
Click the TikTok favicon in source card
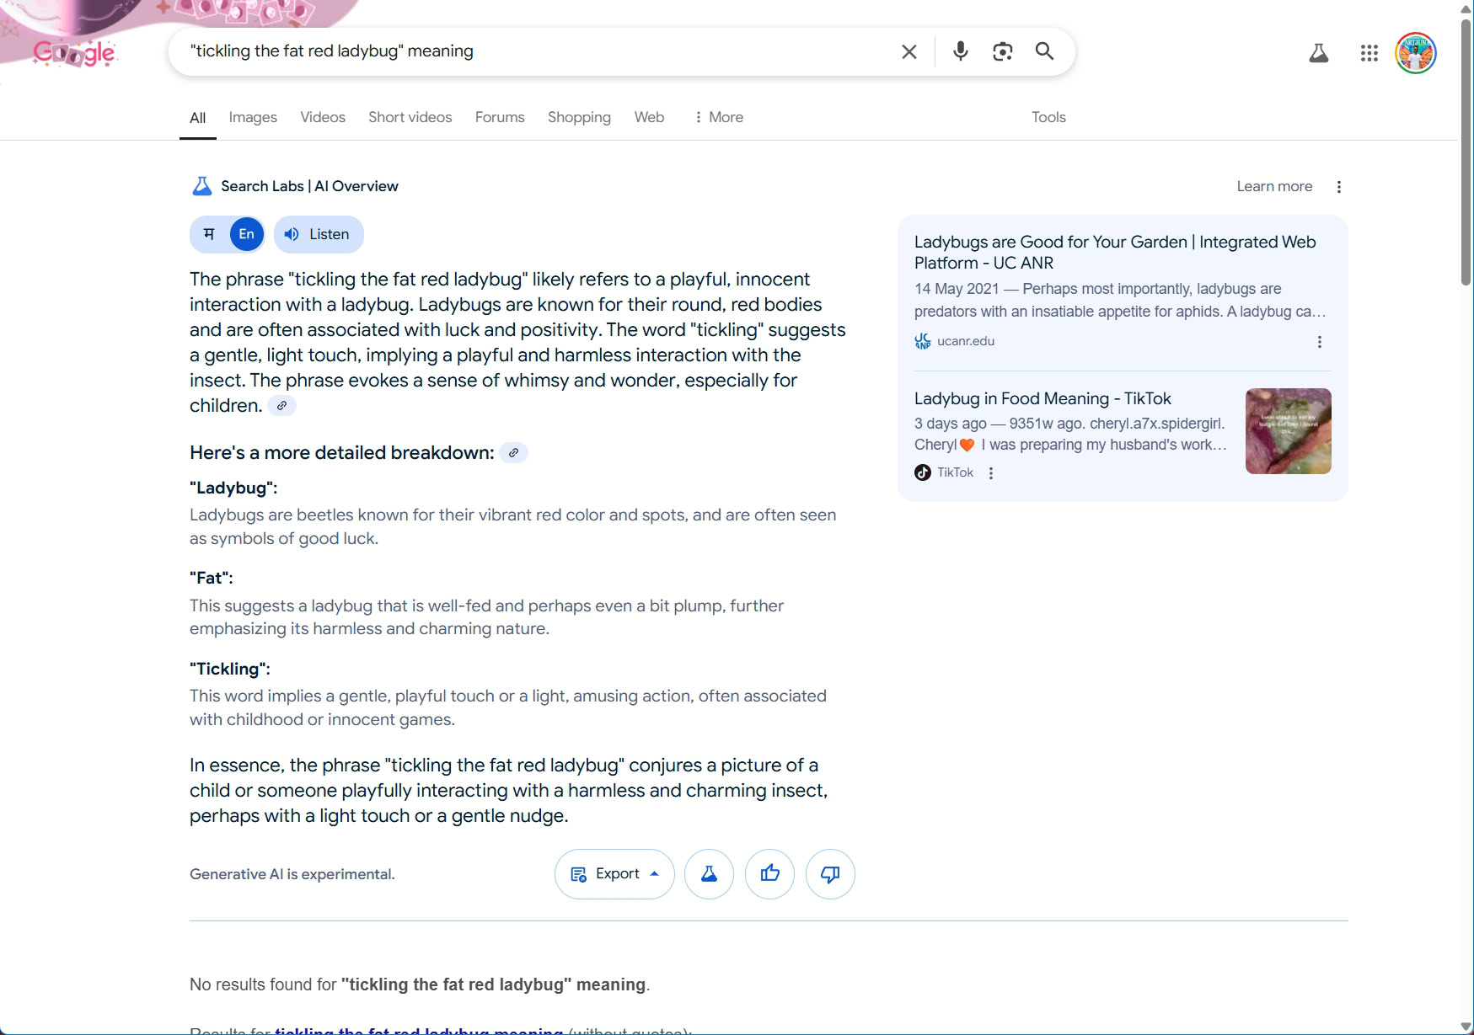[x=923, y=472]
